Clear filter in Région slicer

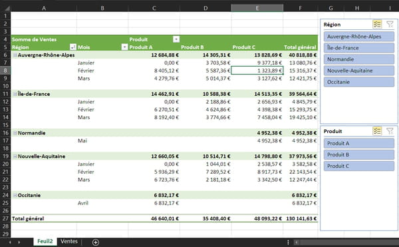coord(390,25)
